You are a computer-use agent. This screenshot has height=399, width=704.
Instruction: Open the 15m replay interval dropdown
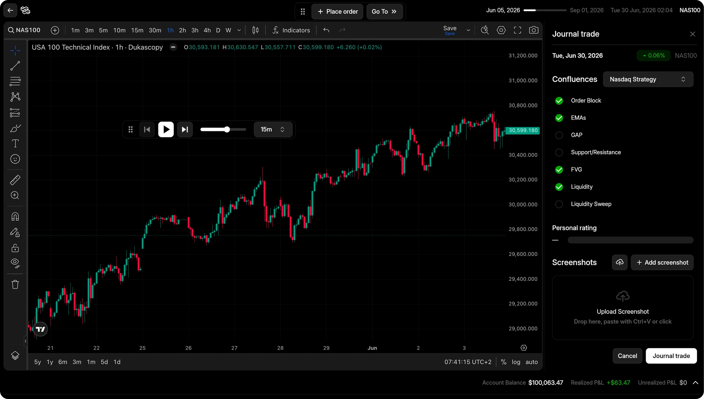pyautogui.click(x=273, y=129)
